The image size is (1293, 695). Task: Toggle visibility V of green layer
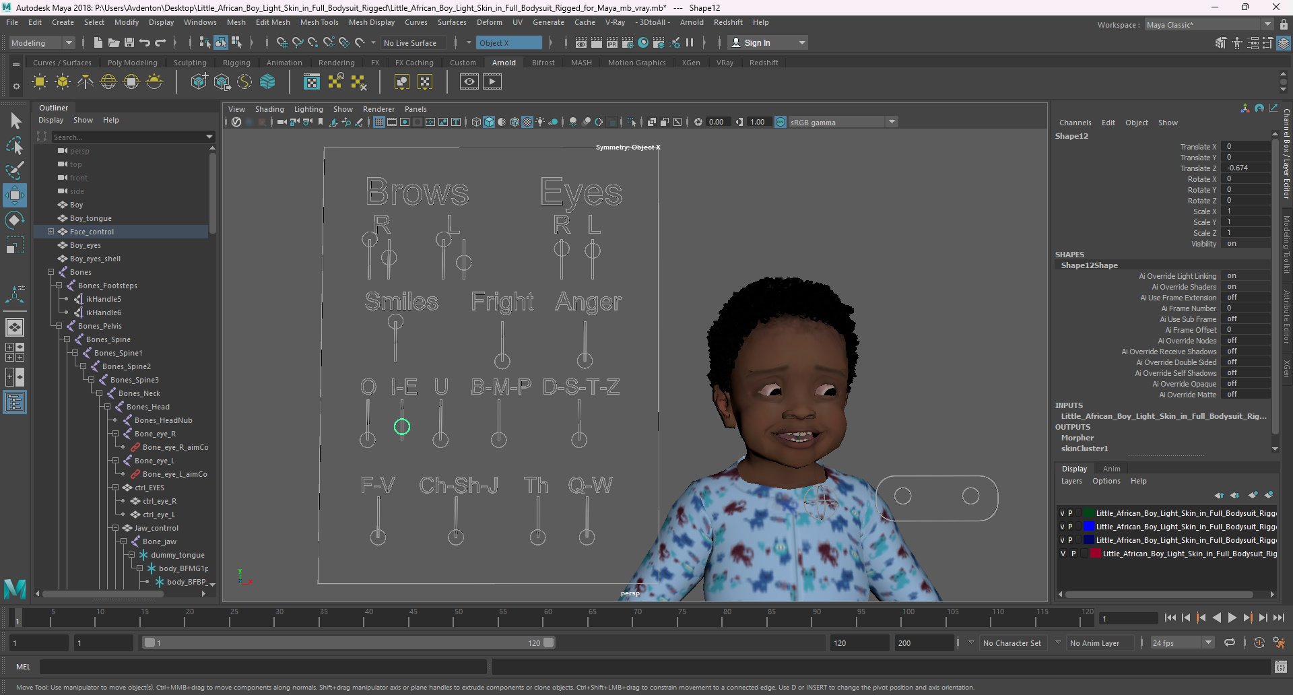click(x=1063, y=513)
